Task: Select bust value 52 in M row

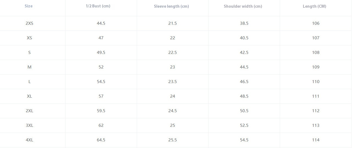Action: coord(101,67)
